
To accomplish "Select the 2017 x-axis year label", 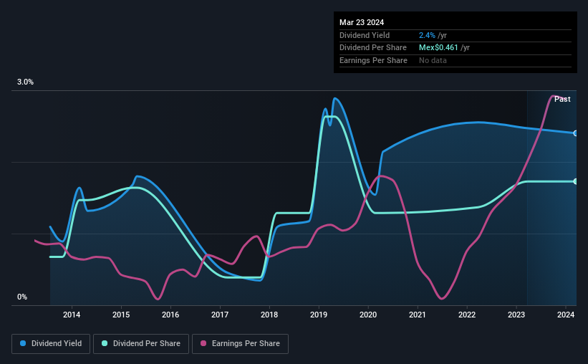I will click(x=220, y=315).
